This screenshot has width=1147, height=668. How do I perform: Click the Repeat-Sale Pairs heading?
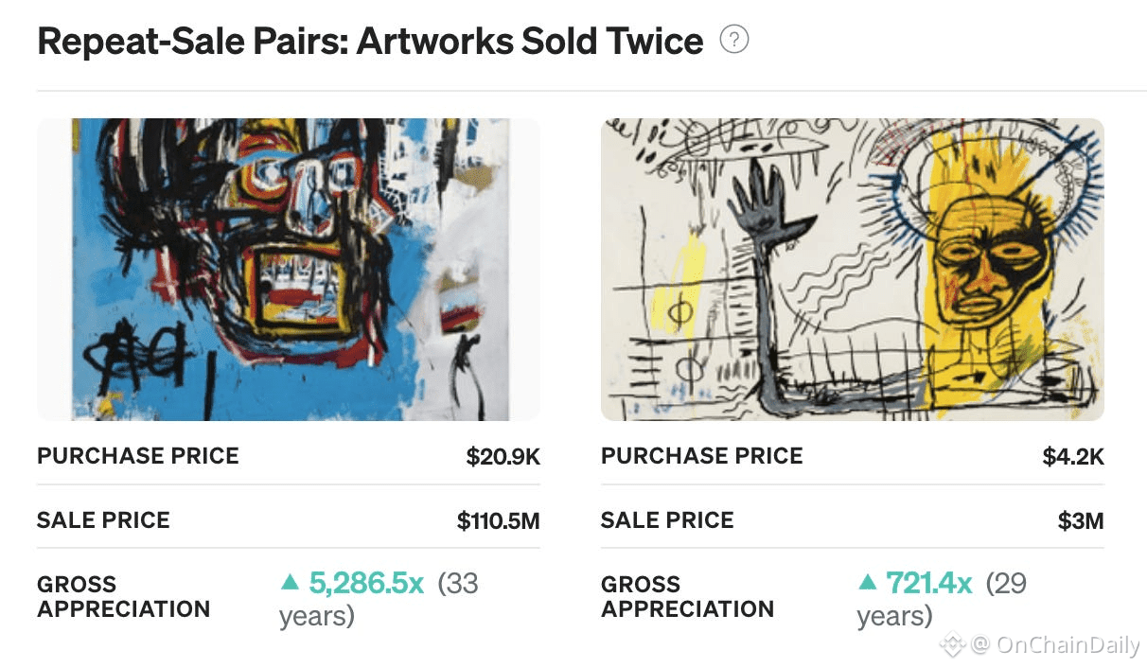pos(370,42)
